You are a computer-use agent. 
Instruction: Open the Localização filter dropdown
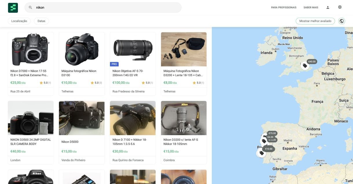click(19, 21)
